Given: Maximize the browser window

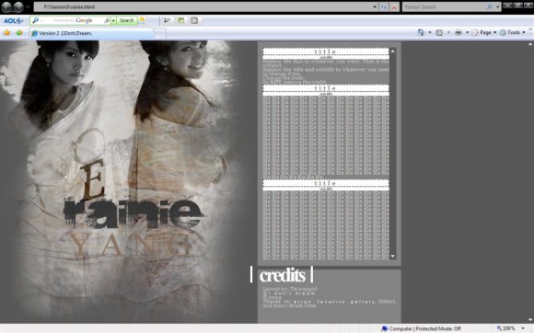Looking at the screenshot, I should pyautogui.click(x=517, y=6).
